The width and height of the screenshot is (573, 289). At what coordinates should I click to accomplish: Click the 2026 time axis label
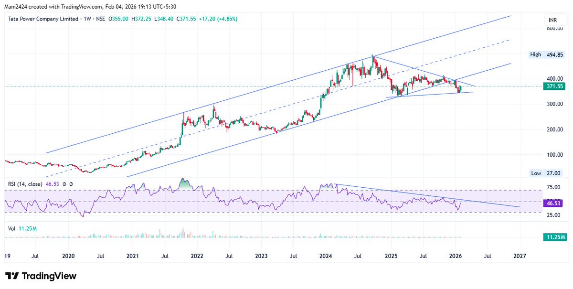coord(456,256)
